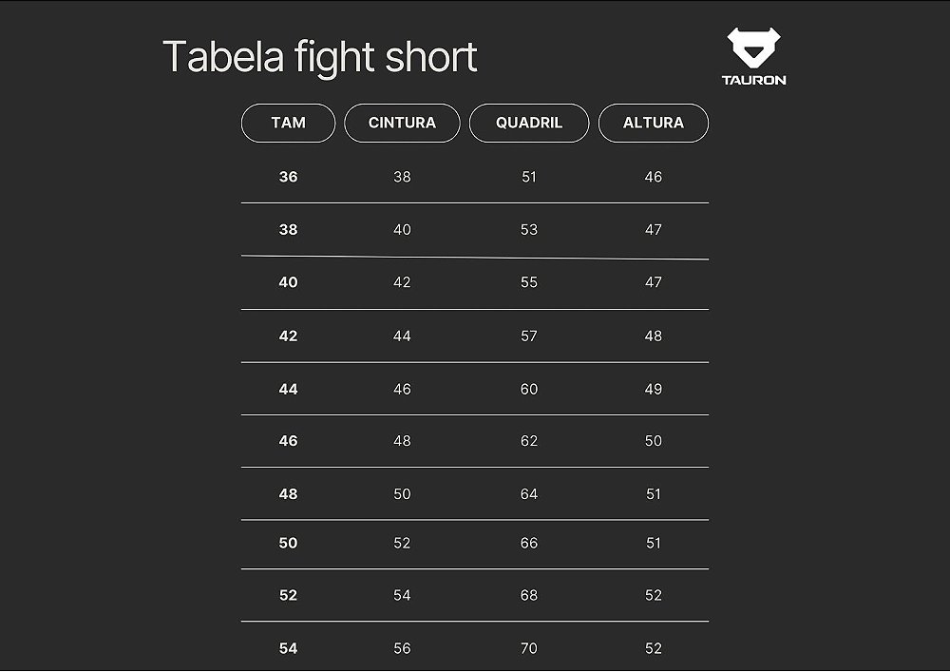Image resolution: width=950 pixels, height=672 pixels.
Task: Click the CINTURA column header pill
Action: click(x=402, y=123)
